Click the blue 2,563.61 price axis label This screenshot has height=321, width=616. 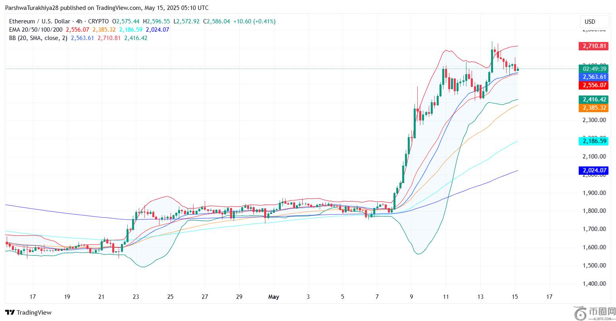click(x=593, y=77)
